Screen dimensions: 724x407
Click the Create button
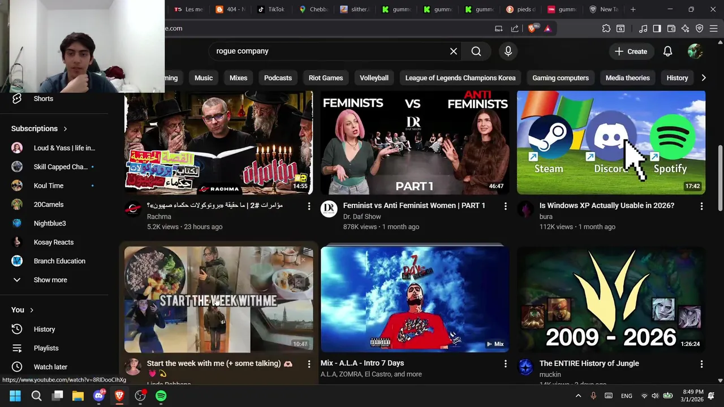(631, 51)
